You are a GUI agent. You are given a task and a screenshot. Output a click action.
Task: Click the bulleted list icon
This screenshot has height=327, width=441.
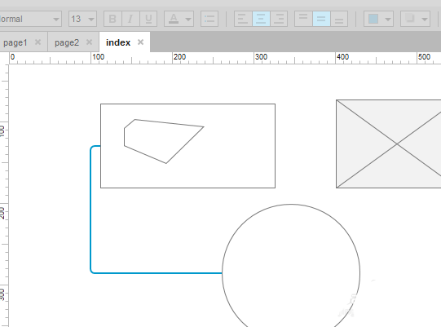pos(209,19)
